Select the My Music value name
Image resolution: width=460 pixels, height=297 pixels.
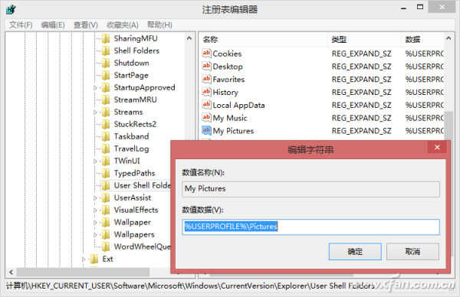click(230, 118)
